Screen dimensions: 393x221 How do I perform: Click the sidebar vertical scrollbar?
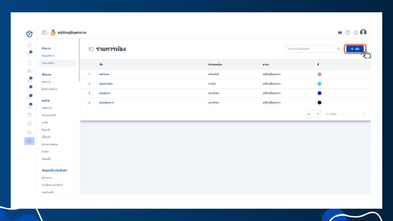tap(79, 60)
